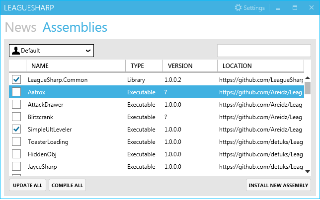This screenshot has width=320, height=200.
Task: Click INSTALL NEW ASSEMBLY button
Action: (x=278, y=185)
